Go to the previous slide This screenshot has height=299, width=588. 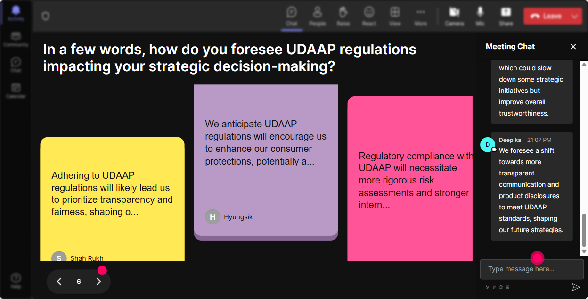[x=59, y=282]
